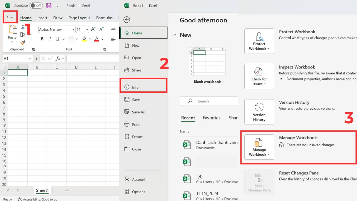Open the File tab in ribbon
Screen dimensions: 357x201
point(10,18)
